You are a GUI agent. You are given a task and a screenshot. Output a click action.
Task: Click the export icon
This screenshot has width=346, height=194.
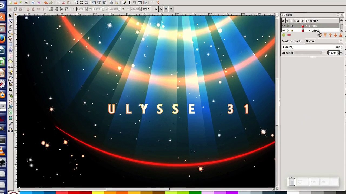point(39,2)
